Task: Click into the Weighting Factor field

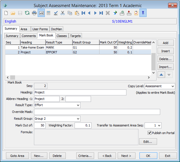Action: click(x=83, y=126)
